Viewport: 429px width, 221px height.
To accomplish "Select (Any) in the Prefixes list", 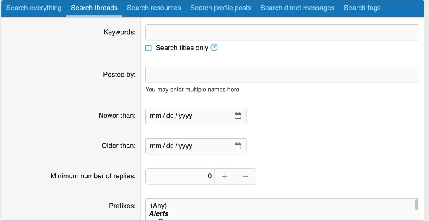I will (x=159, y=206).
